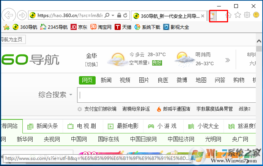The height and width of the screenshot is (166, 263).
Task: Open the 系统下载 favorites bar bookmark
Action: [x=147, y=27]
